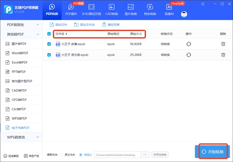Image resolution: width=233 pixels, height=162 pixels.
Task: Click size value 96.82KB
Action: (x=136, y=44)
